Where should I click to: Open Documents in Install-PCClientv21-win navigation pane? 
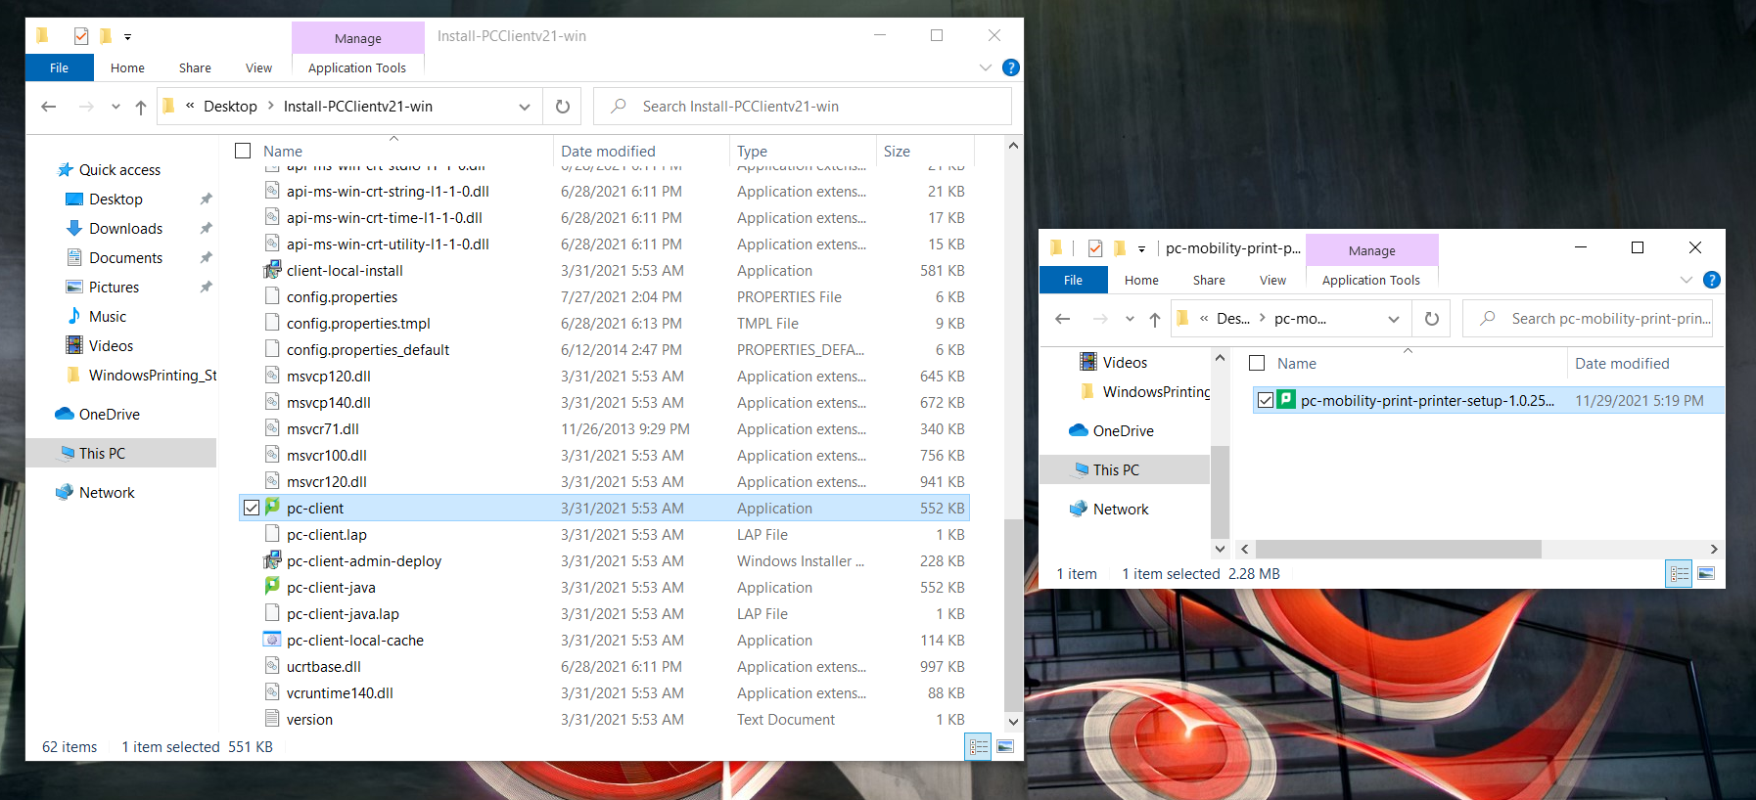(125, 257)
